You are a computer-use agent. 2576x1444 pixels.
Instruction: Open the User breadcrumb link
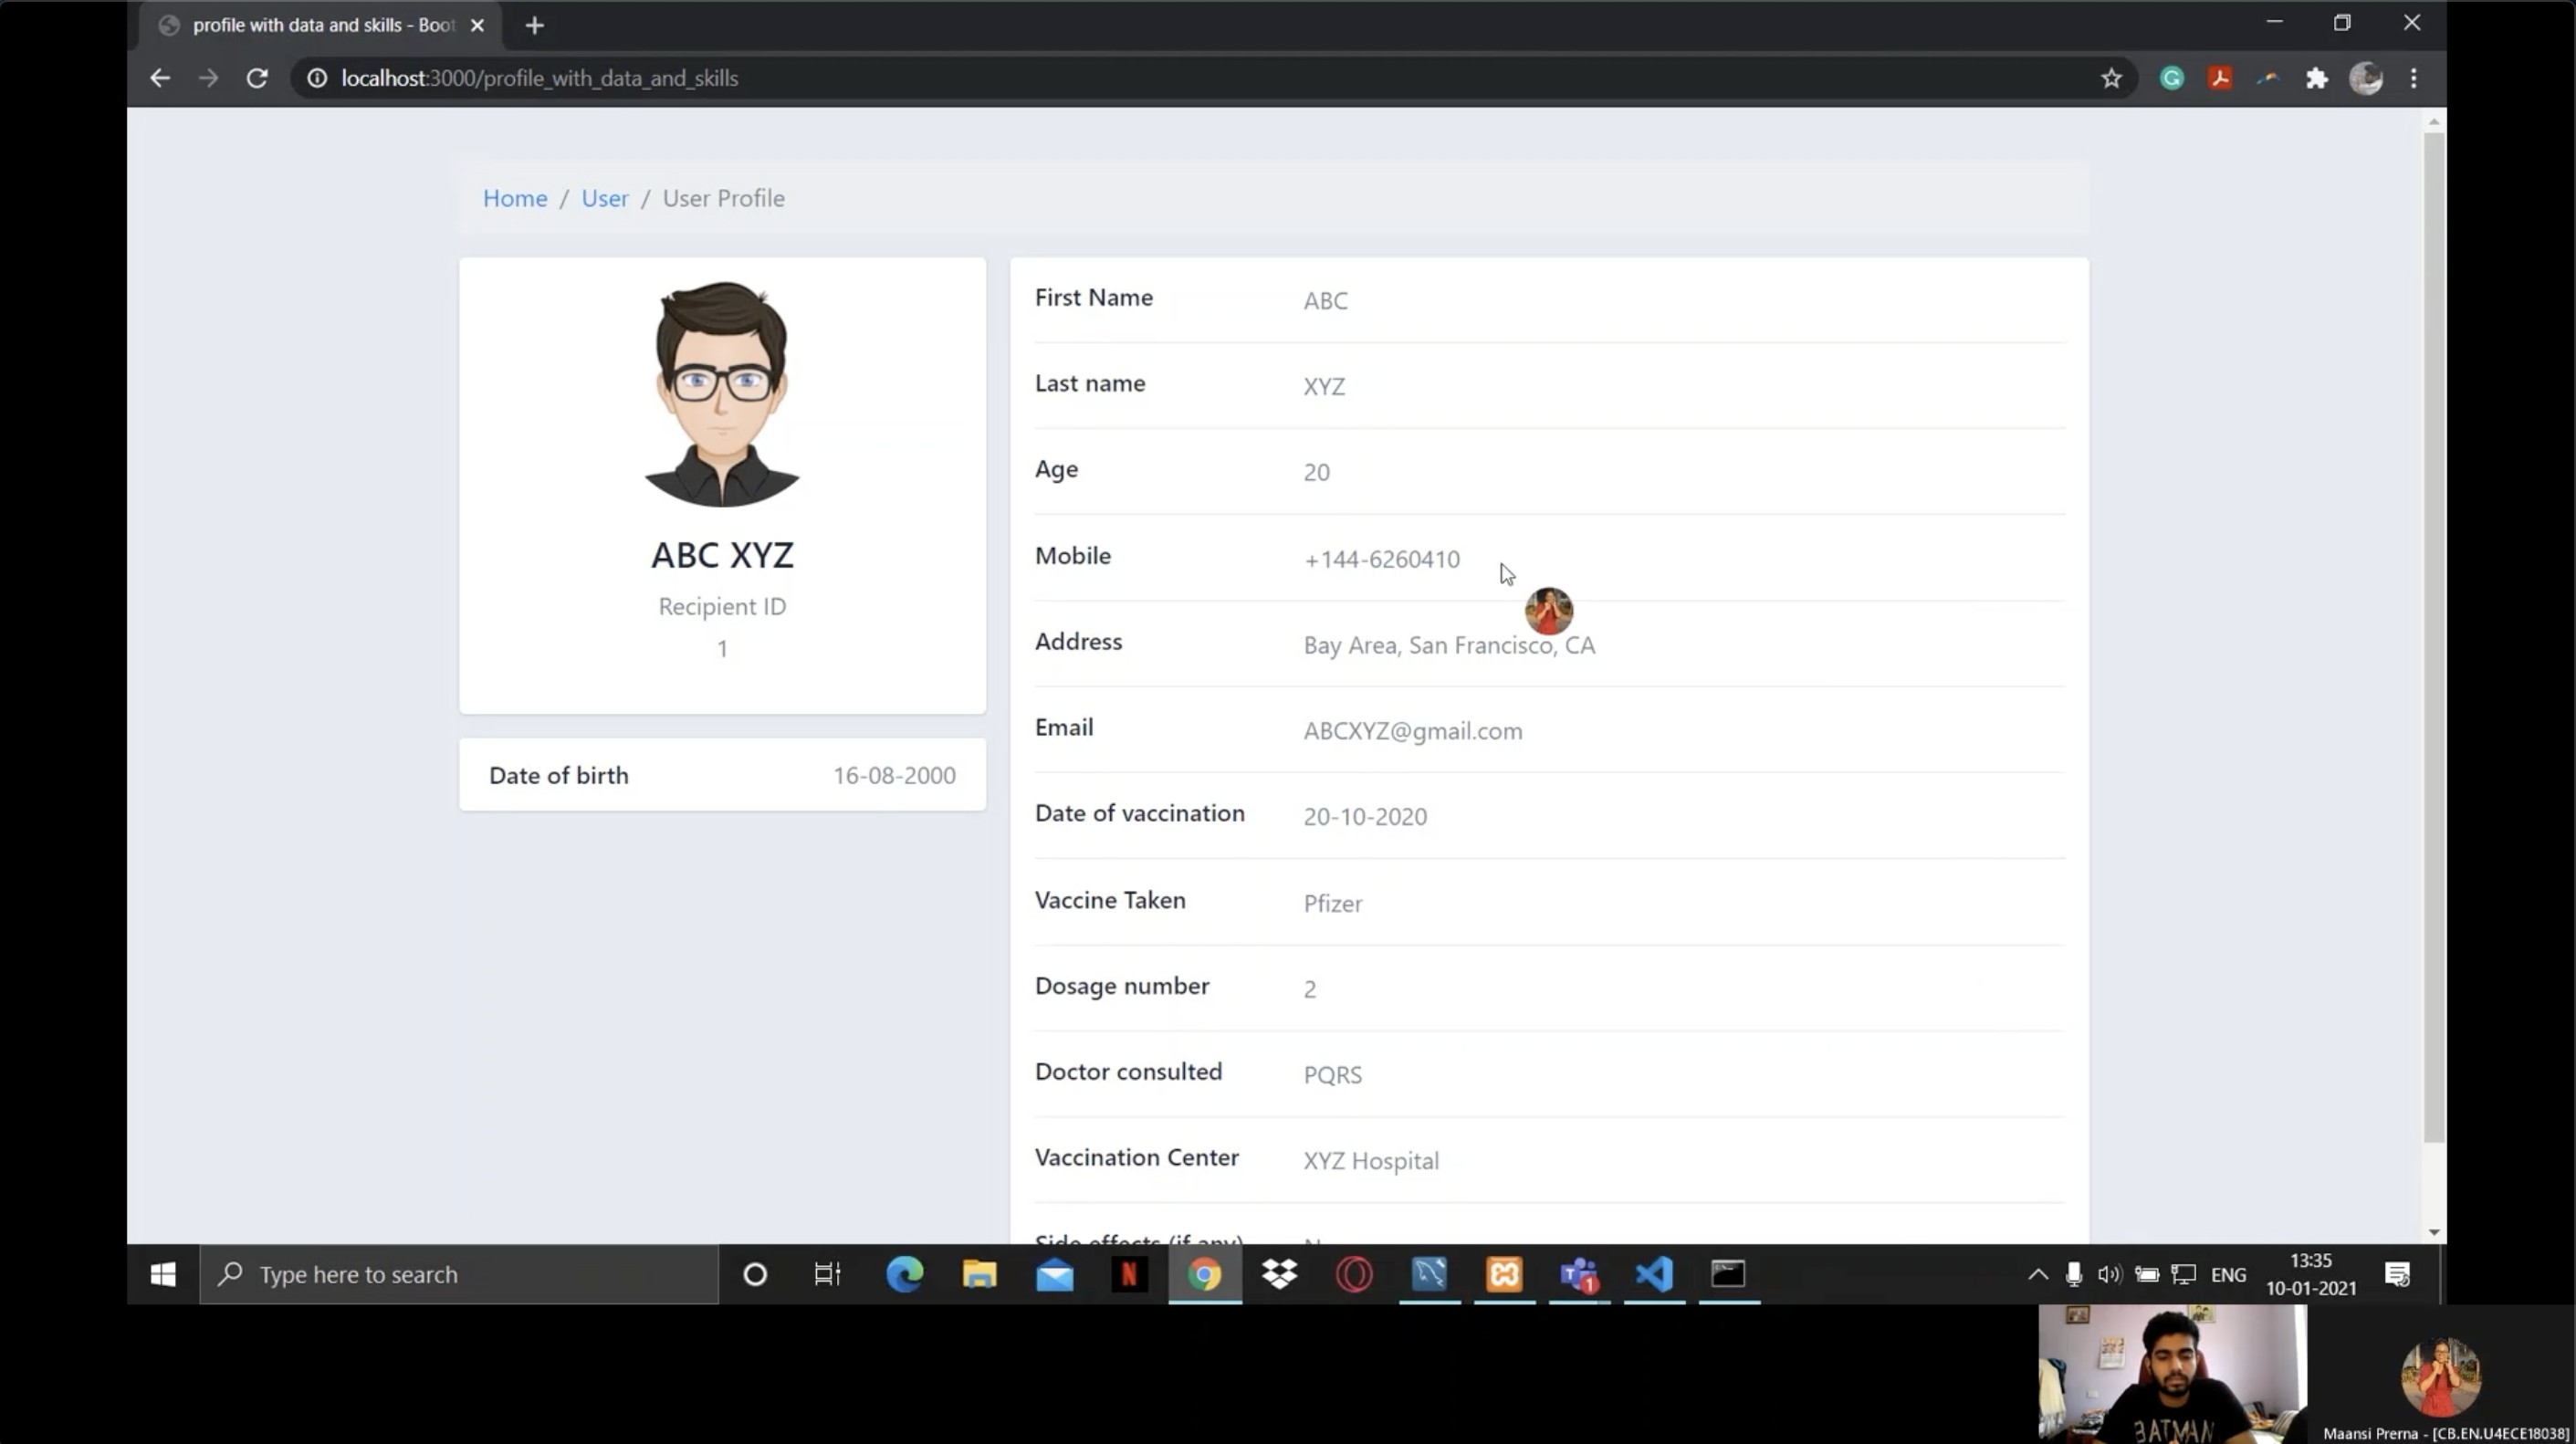point(605,198)
